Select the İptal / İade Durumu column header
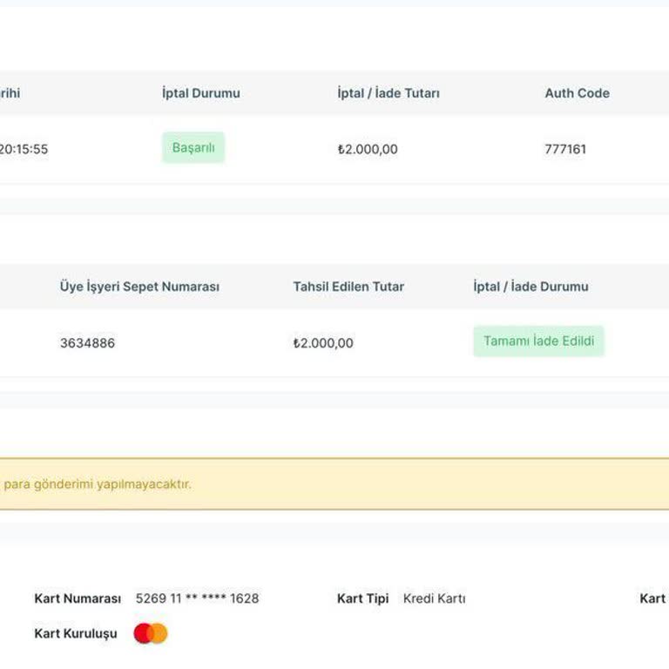 click(x=530, y=287)
